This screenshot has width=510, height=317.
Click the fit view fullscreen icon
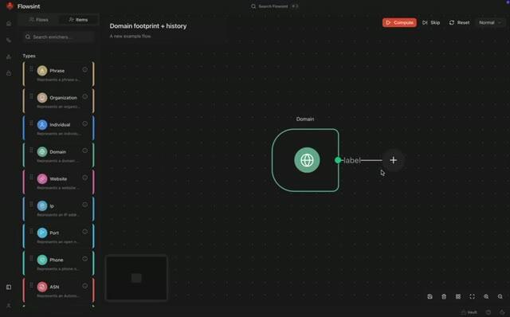coord(472,296)
